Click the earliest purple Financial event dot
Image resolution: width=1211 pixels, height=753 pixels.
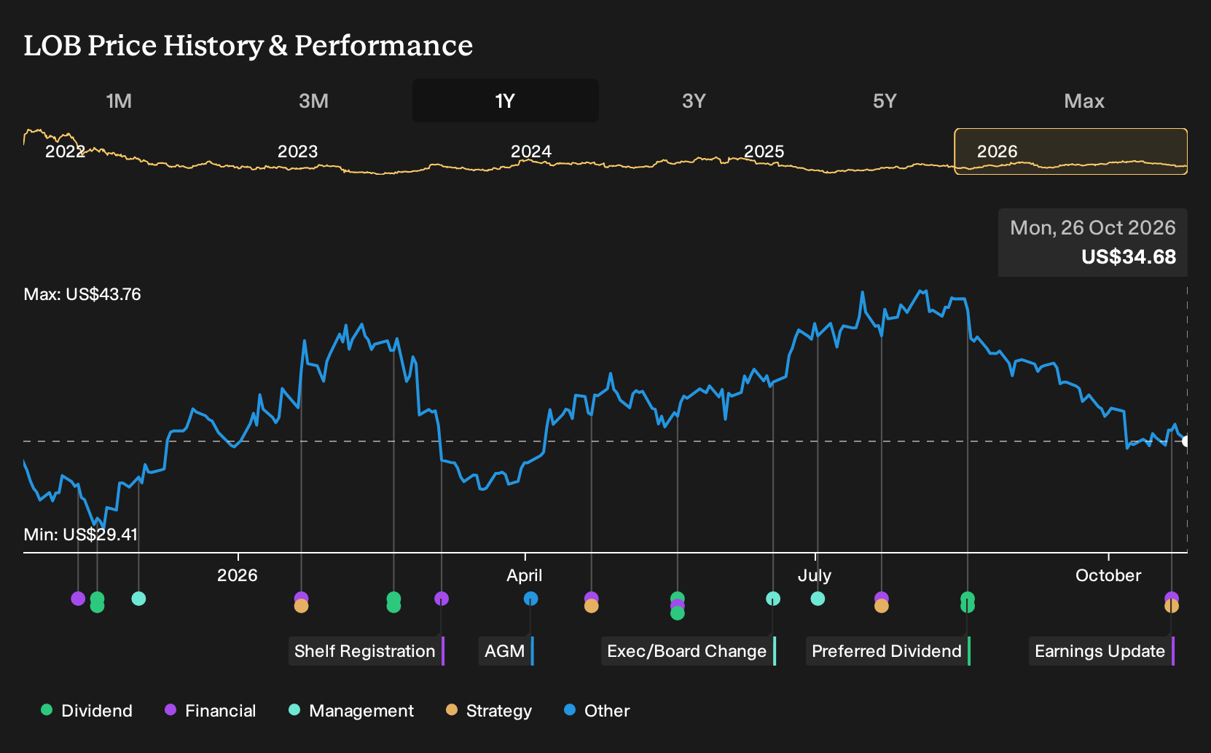click(x=78, y=599)
